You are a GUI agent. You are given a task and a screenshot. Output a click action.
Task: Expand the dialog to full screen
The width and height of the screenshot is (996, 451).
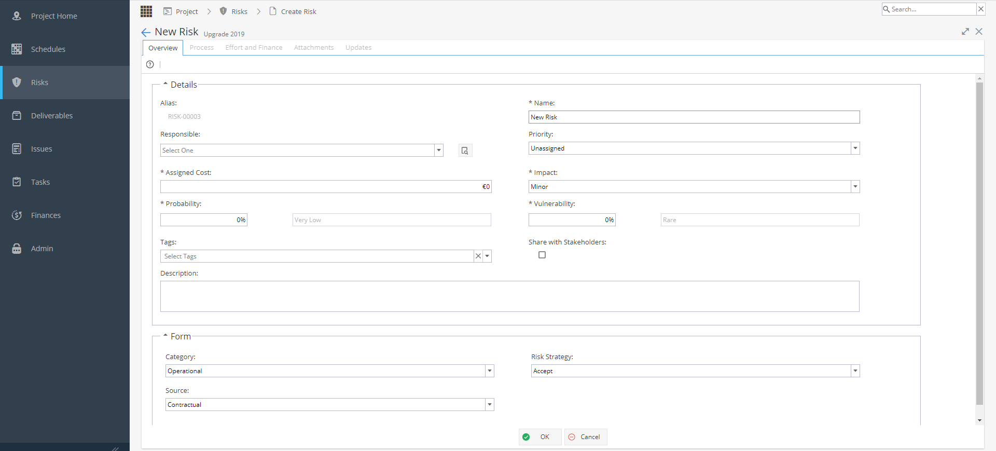click(x=965, y=32)
